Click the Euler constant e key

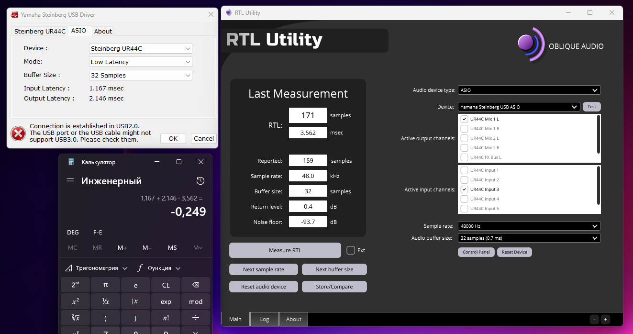click(136, 285)
